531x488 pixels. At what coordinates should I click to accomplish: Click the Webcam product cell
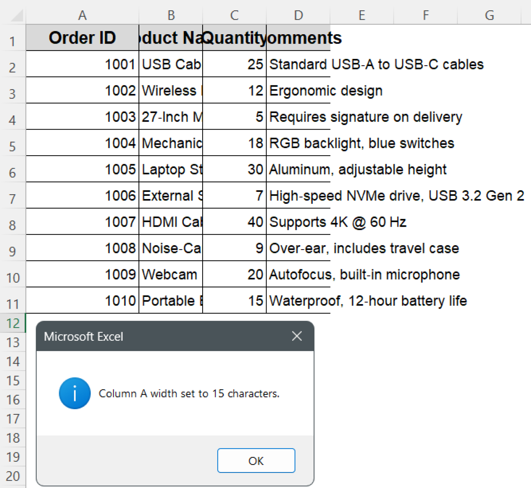click(x=171, y=274)
